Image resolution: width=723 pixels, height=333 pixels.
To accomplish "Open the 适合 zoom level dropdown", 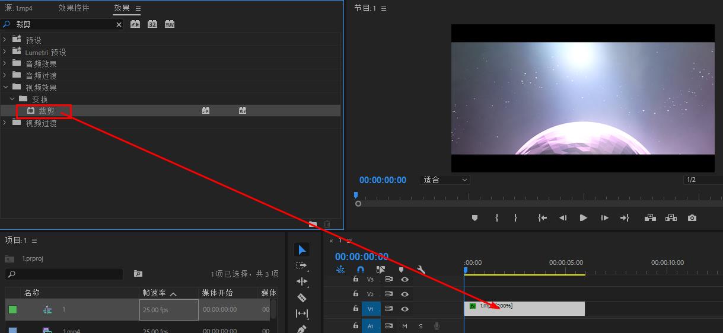I will 445,180.
